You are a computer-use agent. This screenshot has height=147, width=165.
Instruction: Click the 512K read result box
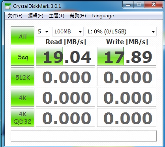[x=66, y=77]
